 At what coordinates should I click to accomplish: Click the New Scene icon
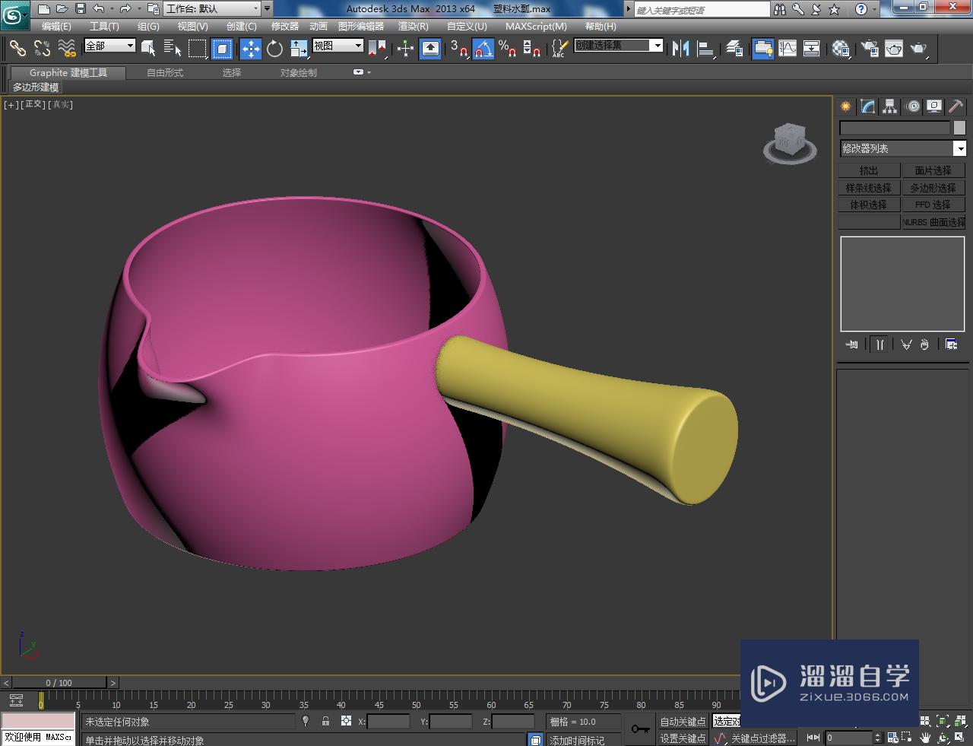tap(43, 9)
